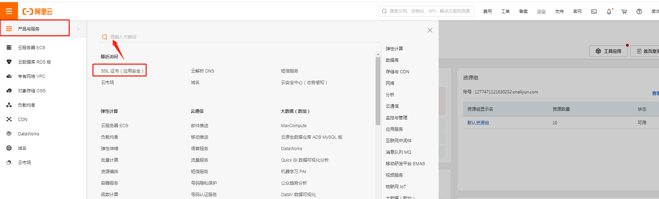Click the cloud market icon in sidebar
The width and height of the screenshot is (659, 199).
(9, 162)
